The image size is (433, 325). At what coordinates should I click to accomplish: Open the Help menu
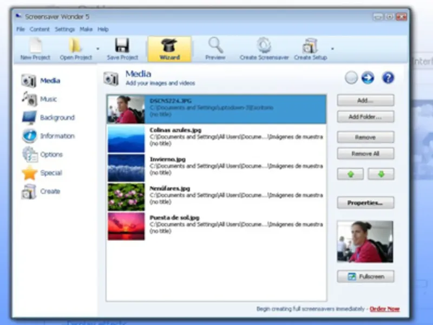[103, 29]
